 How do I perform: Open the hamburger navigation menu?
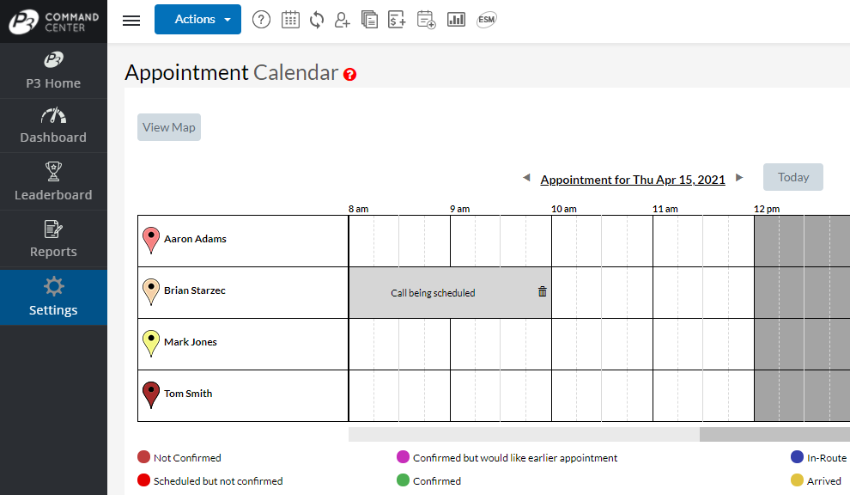click(131, 20)
